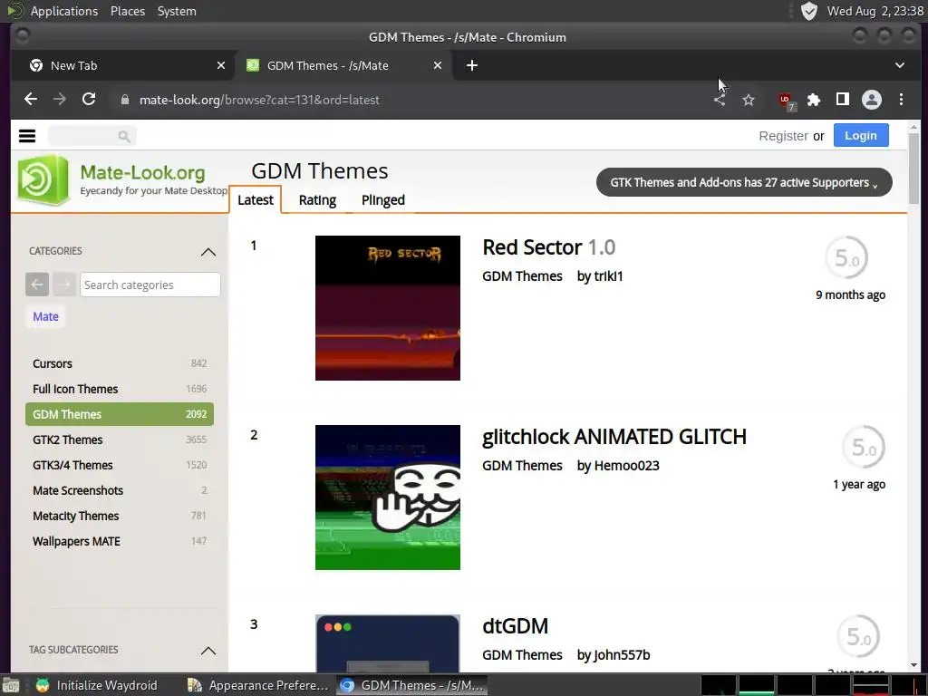Image resolution: width=928 pixels, height=696 pixels.
Task: Click the browser back arrow
Action: (31, 100)
